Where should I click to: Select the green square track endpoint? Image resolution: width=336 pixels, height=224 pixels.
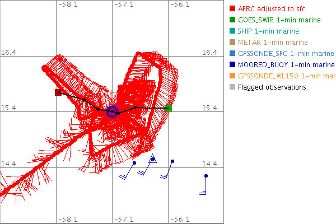click(169, 108)
